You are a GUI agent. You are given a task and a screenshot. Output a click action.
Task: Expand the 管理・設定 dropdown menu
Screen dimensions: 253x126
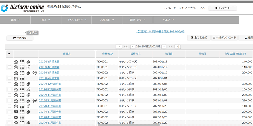pos(137,20)
